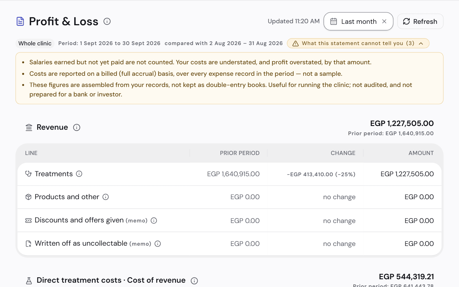
Task: Click Treatments prior period EGP 1,640,915.00
Action: pos(233,174)
